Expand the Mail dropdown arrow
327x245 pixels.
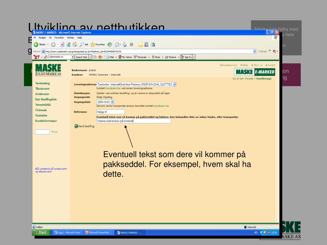[x=116, y=57]
